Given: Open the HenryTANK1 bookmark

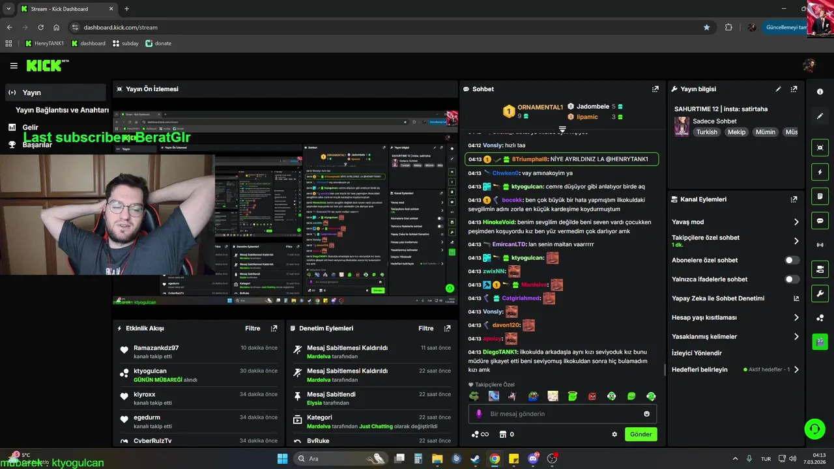Looking at the screenshot, I should 44,44.
